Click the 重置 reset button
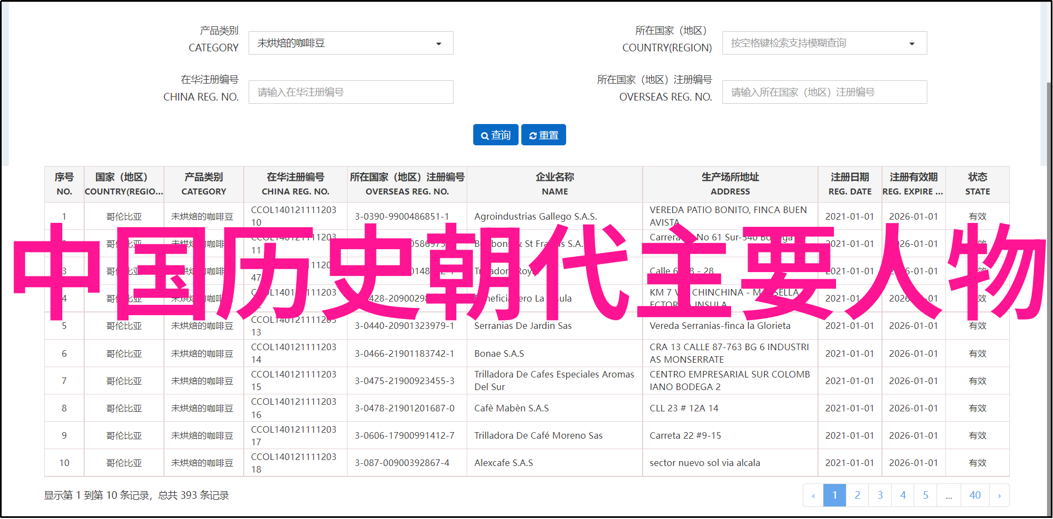Viewport: 1053px width, 519px height. pyautogui.click(x=543, y=135)
